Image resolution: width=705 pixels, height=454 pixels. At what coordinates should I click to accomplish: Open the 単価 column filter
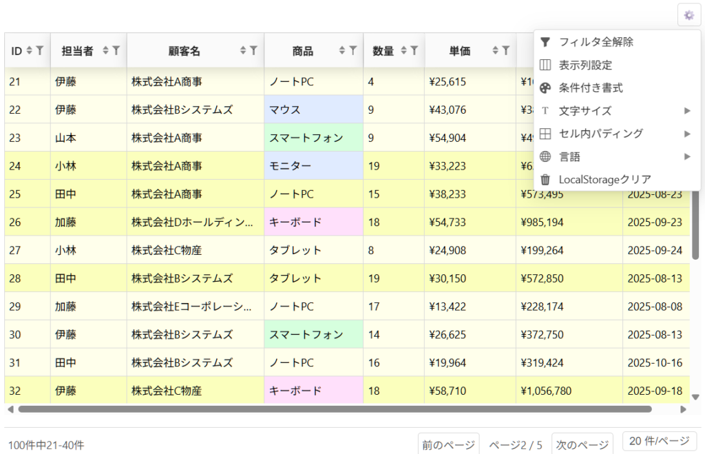[x=506, y=50]
